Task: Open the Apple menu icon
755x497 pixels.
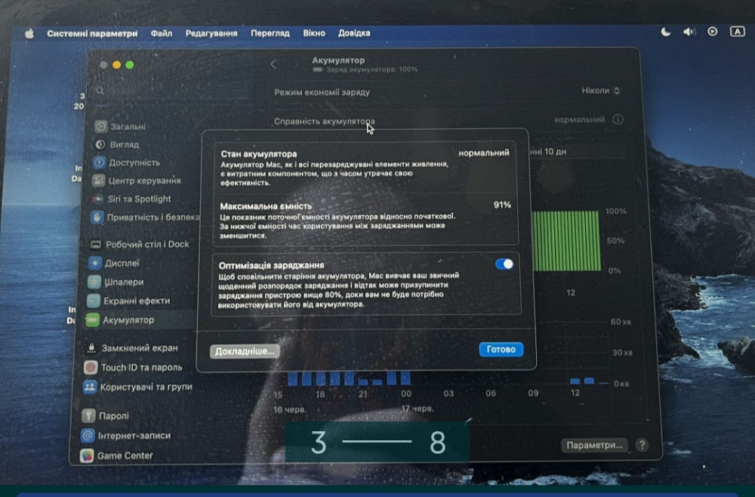Action: [29, 33]
